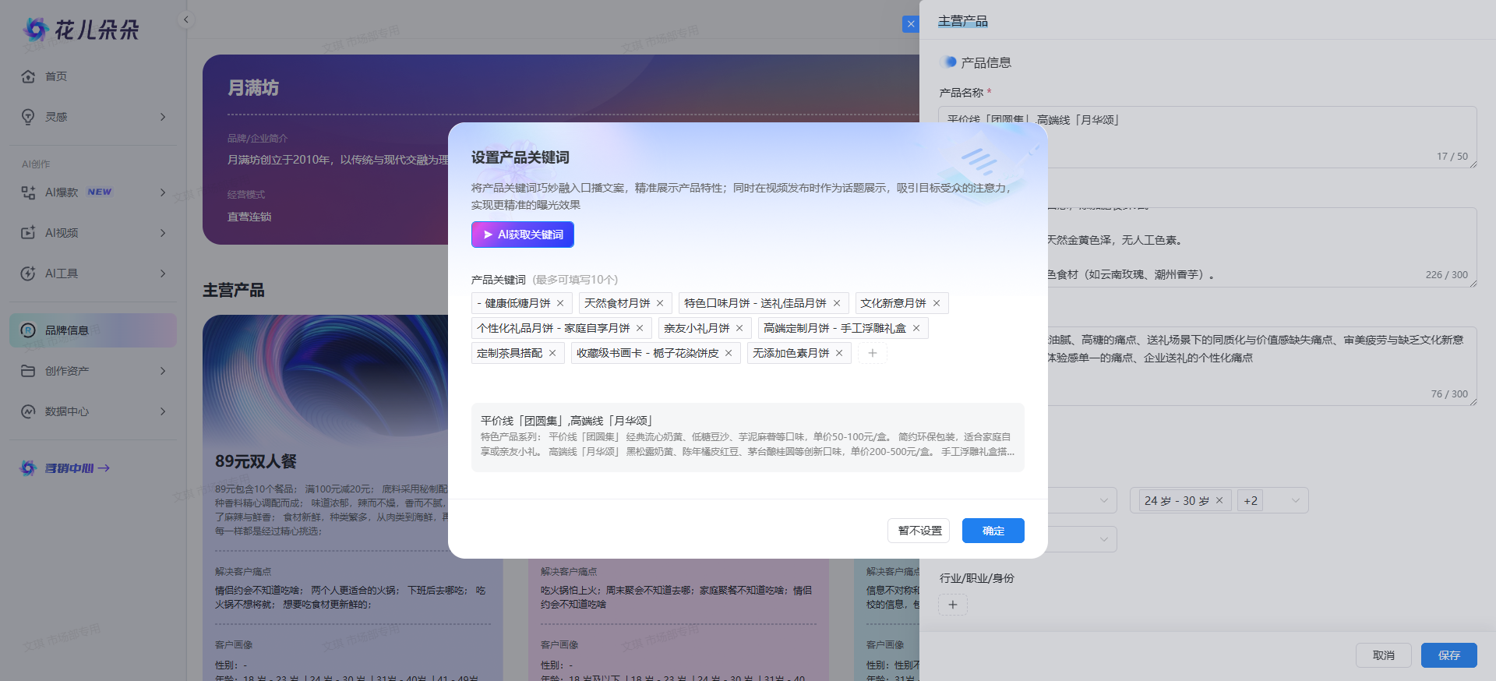Collapse the left sidebar
This screenshot has width=1496, height=681.
point(186,20)
